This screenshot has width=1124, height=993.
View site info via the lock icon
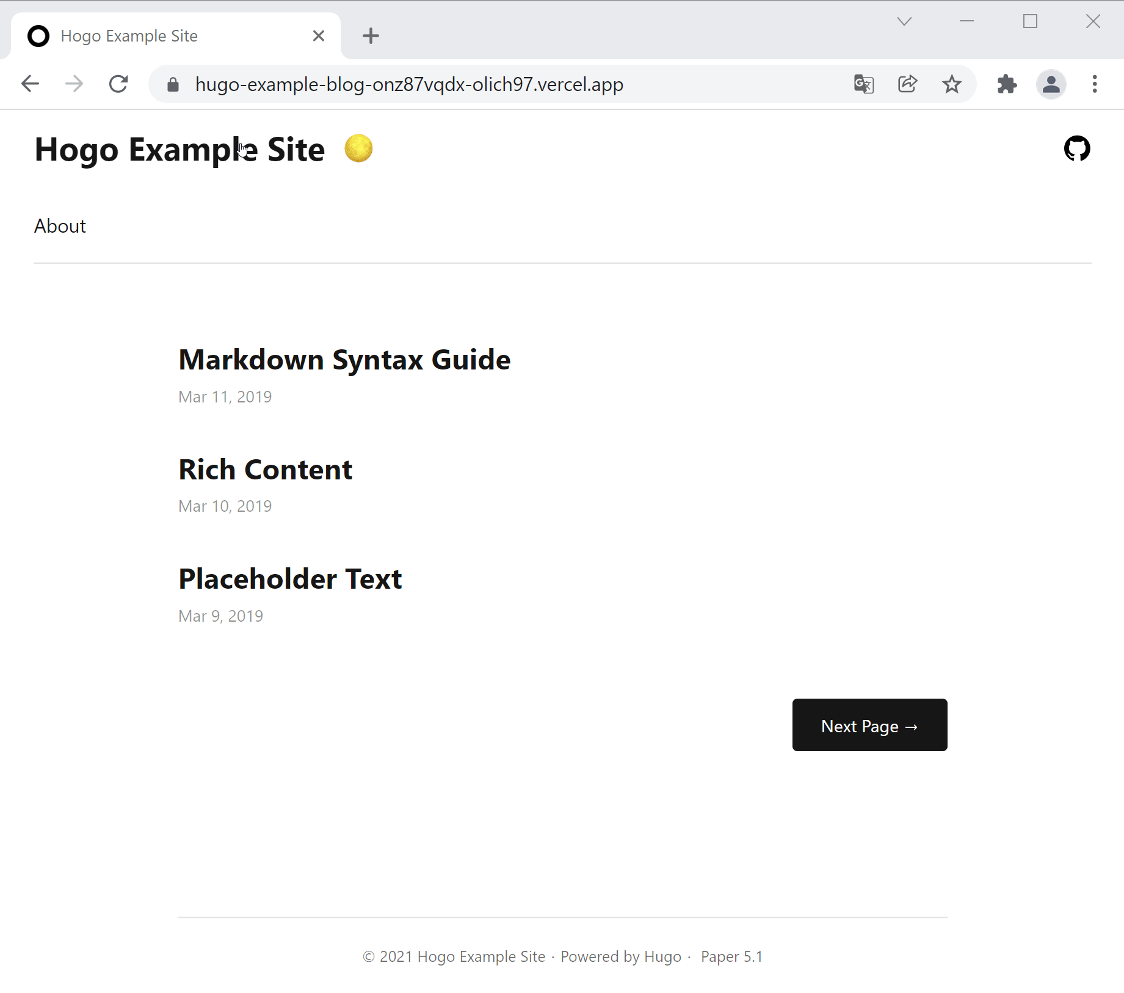point(173,84)
